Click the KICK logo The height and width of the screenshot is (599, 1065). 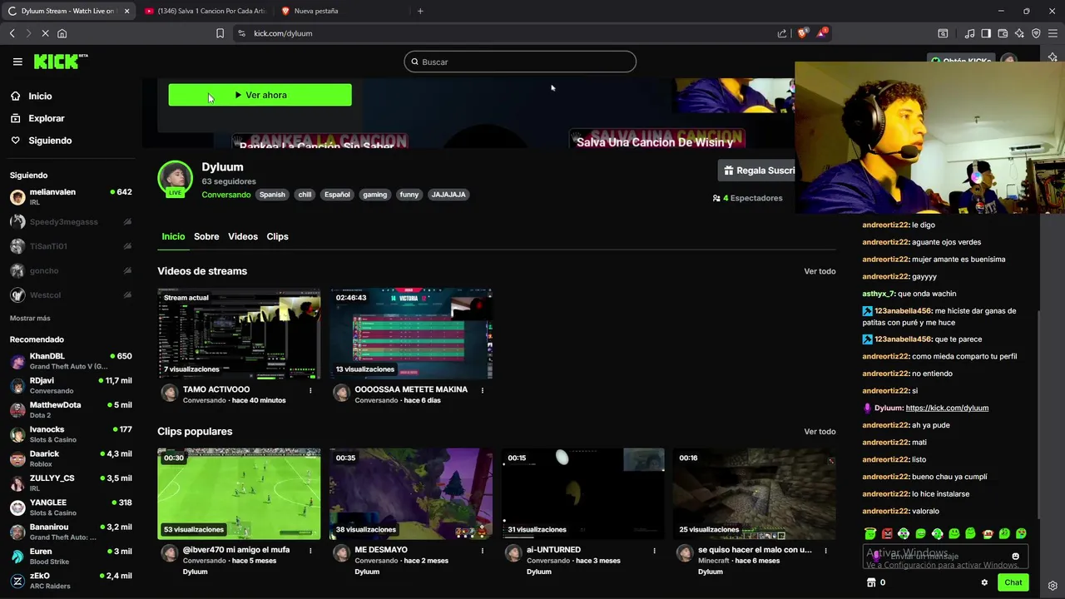coord(60,62)
